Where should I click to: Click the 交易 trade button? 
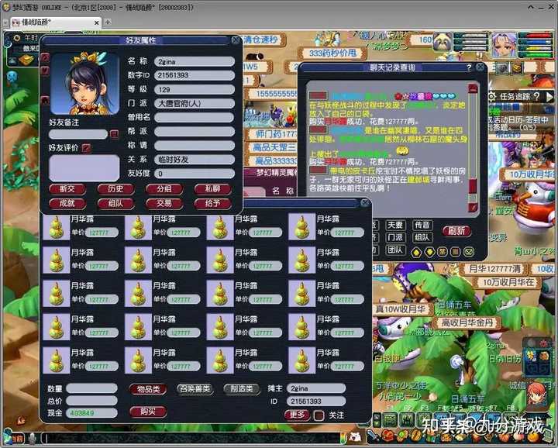pyautogui.click(x=164, y=204)
